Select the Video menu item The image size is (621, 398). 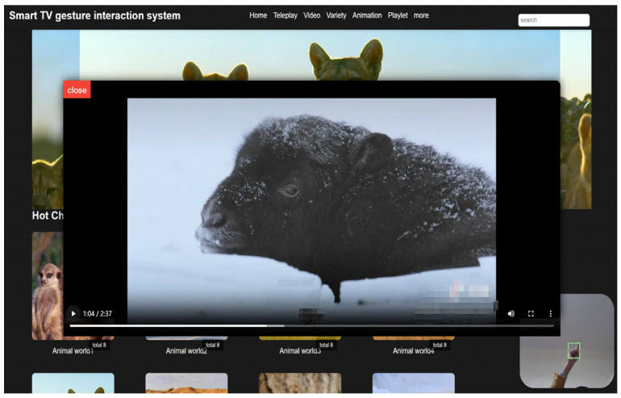point(311,15)
